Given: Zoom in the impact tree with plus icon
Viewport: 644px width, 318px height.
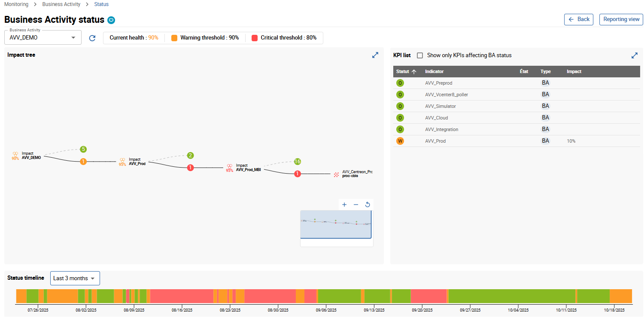Looking at the screenshot, I should tap(344, 205).
